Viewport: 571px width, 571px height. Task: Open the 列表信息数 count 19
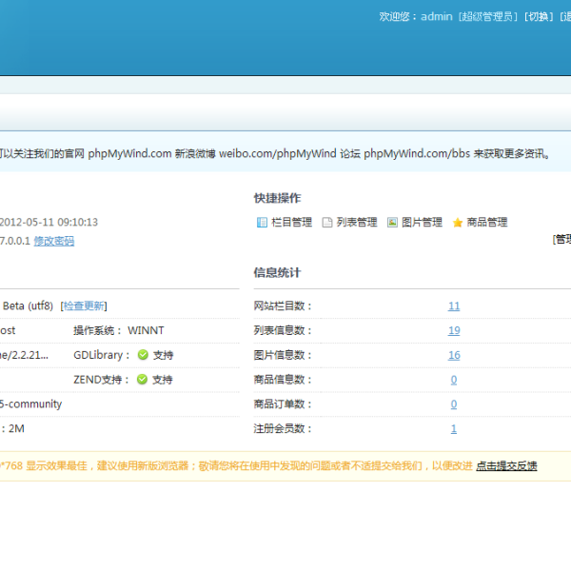[454, 330]
